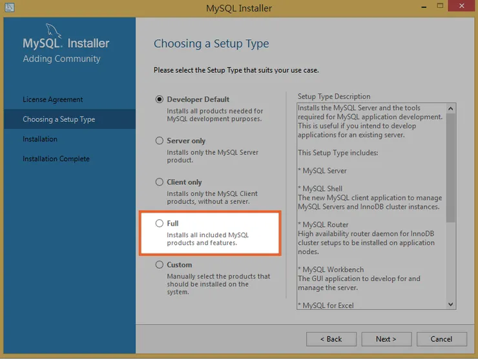Click the "Choosing a Setup Type" page heading
The image size is (478, 359).
click(x=211, y=44)
